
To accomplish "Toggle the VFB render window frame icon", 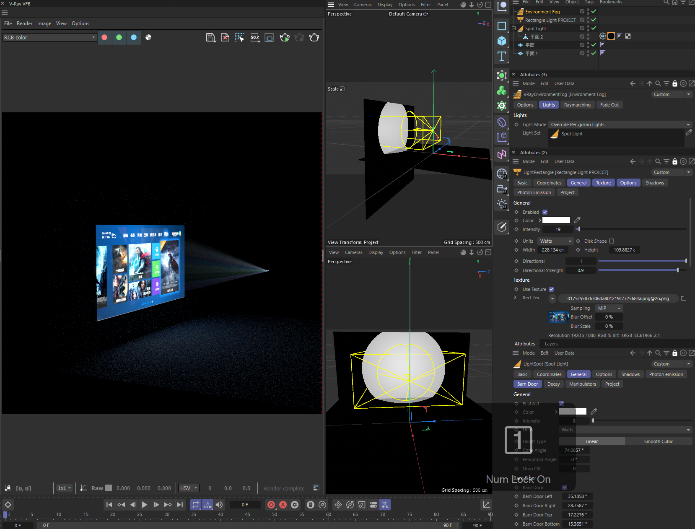I will (270, 38).
